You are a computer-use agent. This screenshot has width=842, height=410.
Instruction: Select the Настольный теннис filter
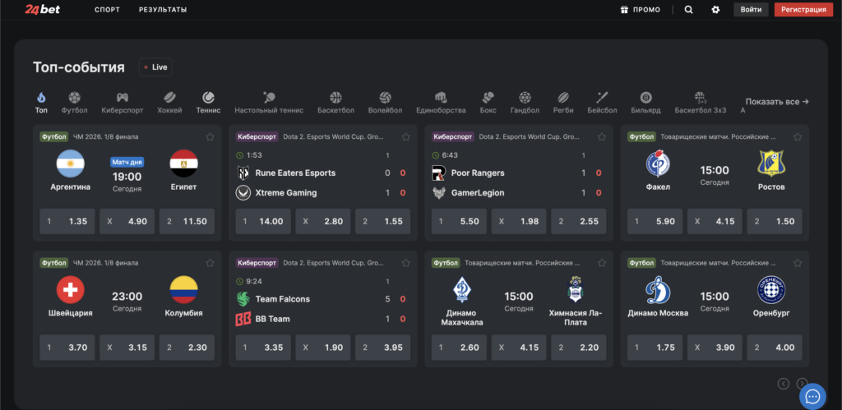[269, 103]
